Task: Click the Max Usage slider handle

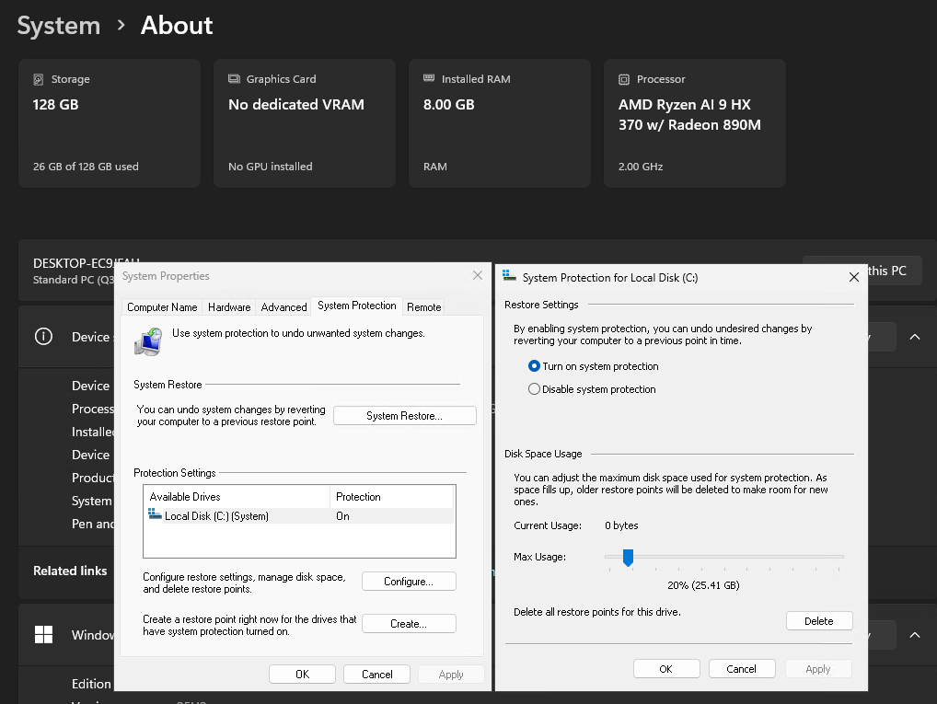Action: point(628,557)
